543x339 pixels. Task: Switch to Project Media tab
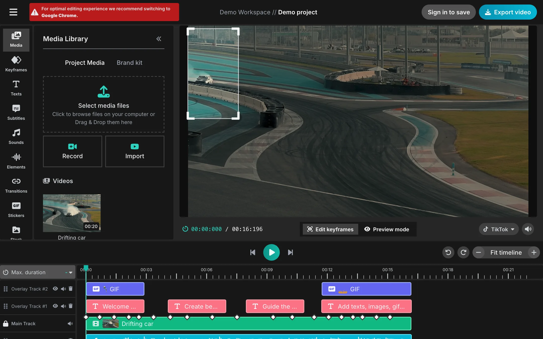85,63
